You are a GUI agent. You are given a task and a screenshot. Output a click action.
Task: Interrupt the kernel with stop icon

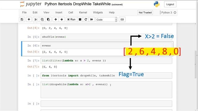pos(80,19)
